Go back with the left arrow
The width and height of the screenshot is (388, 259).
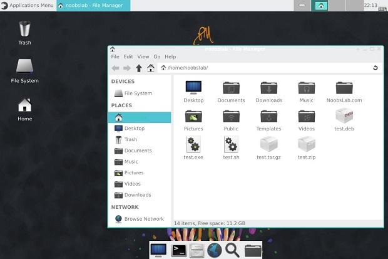click(115, 68)
